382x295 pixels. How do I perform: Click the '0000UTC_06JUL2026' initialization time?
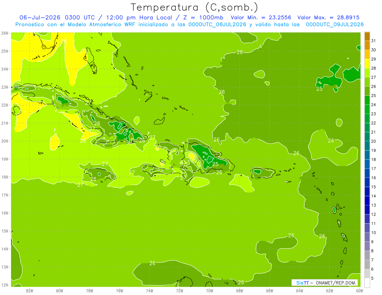(x=217, y=24)
